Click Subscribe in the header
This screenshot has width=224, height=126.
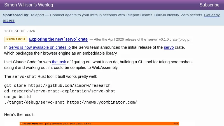point(209,5)
